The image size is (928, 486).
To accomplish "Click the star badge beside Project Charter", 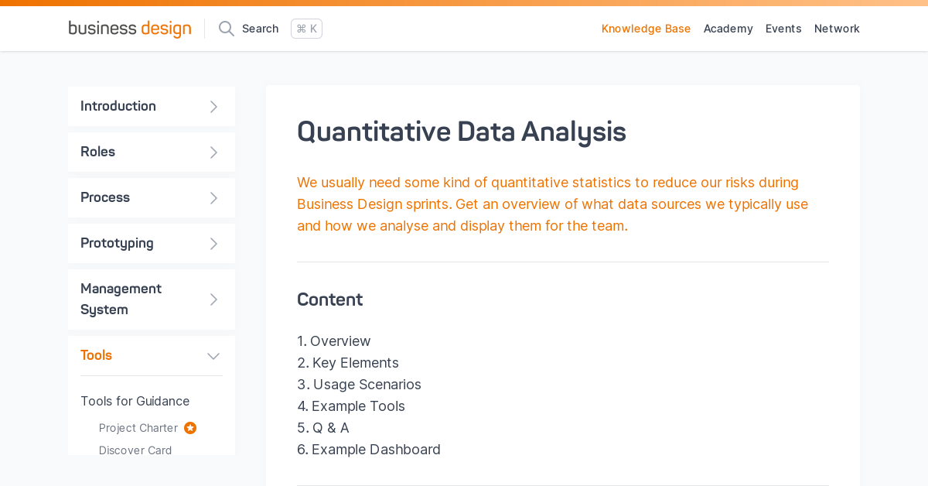I will click(190, 428).
